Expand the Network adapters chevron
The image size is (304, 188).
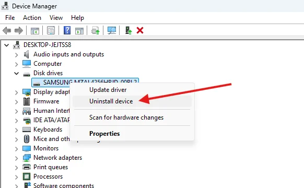click(x=17, y=158)
